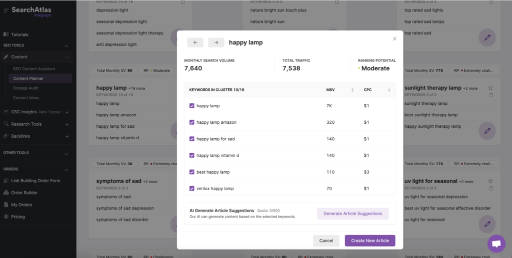512x258 pixels.
Task: Star the uv light for seasonal cluster
Action: [490, 181]
